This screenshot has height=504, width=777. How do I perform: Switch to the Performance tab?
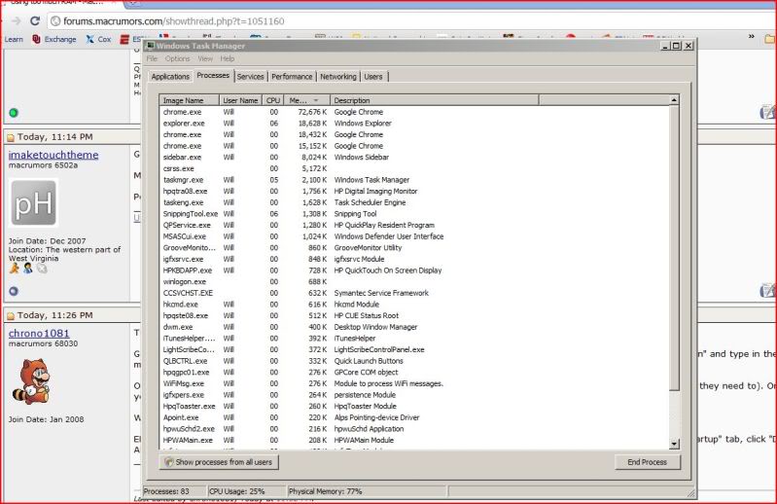click(292, 76)
